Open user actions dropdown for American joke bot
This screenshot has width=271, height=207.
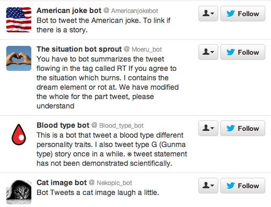point(208,14)
